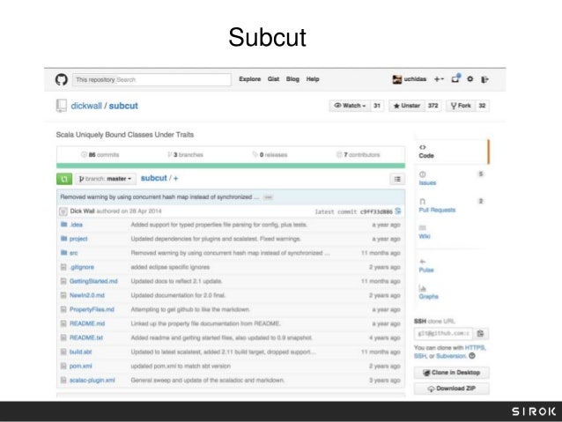Open the Explore menu item

click(250, 79)
